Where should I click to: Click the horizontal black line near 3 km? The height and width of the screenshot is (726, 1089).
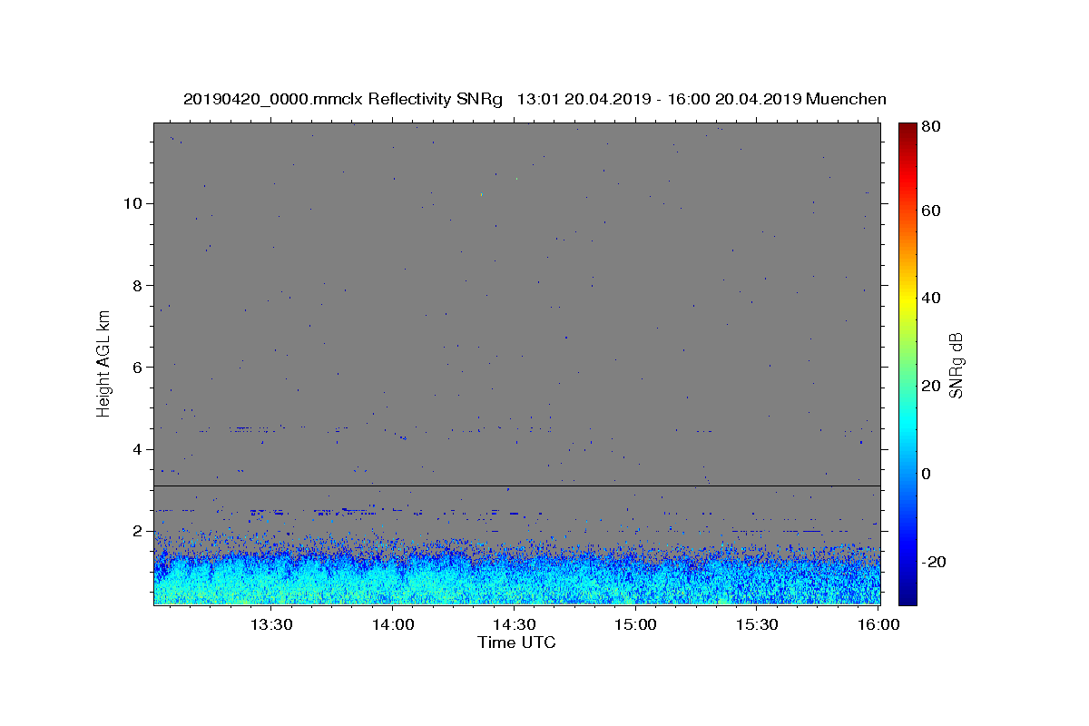(516, 486)
